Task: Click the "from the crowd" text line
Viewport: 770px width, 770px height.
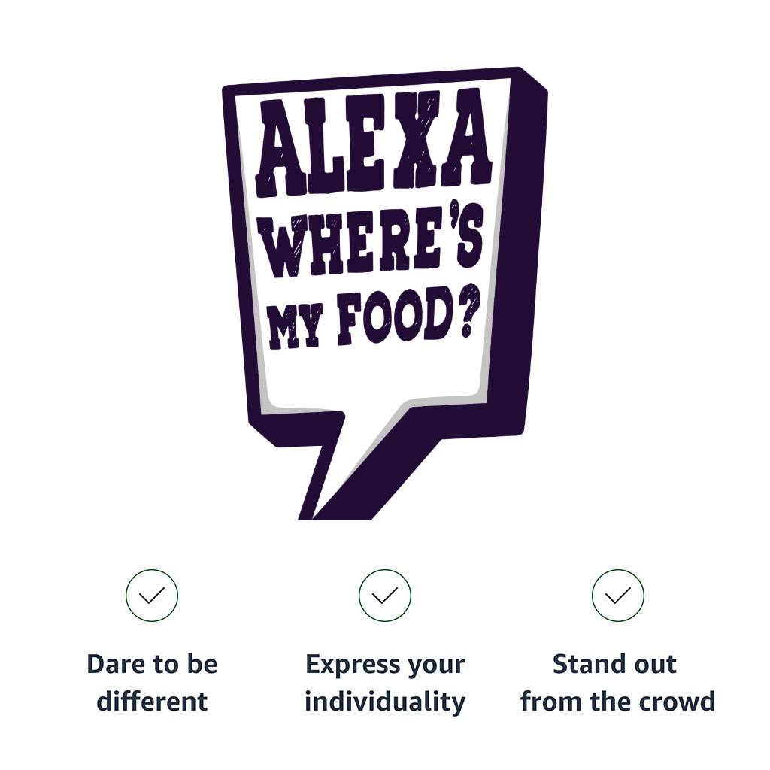Action: pos(617,702)
